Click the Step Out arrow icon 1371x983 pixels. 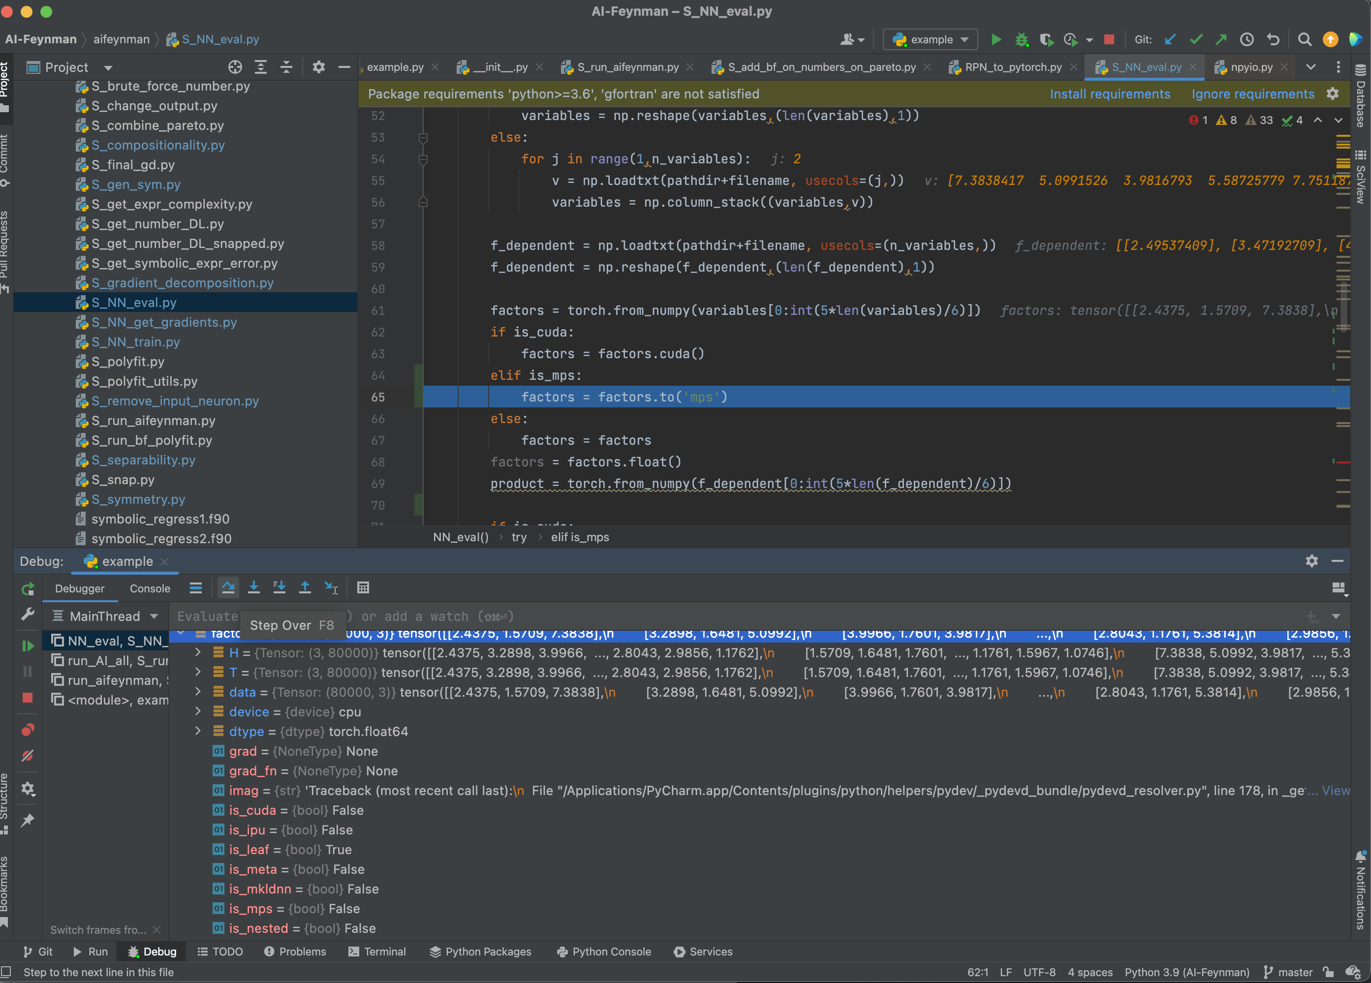(305, 587)
